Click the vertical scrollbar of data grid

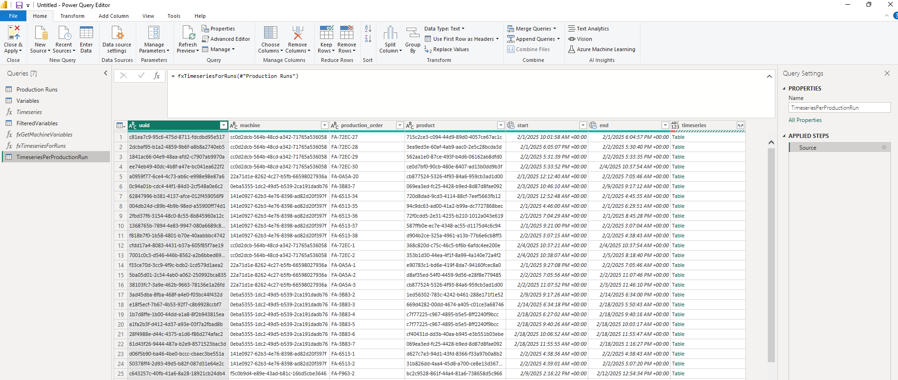[771, 253]
